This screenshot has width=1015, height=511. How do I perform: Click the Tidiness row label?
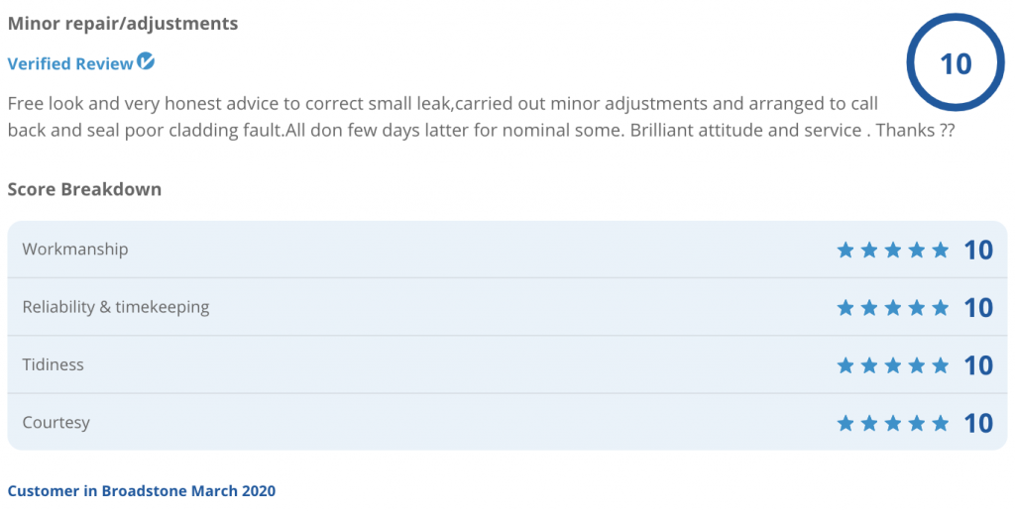click(54, 364)
